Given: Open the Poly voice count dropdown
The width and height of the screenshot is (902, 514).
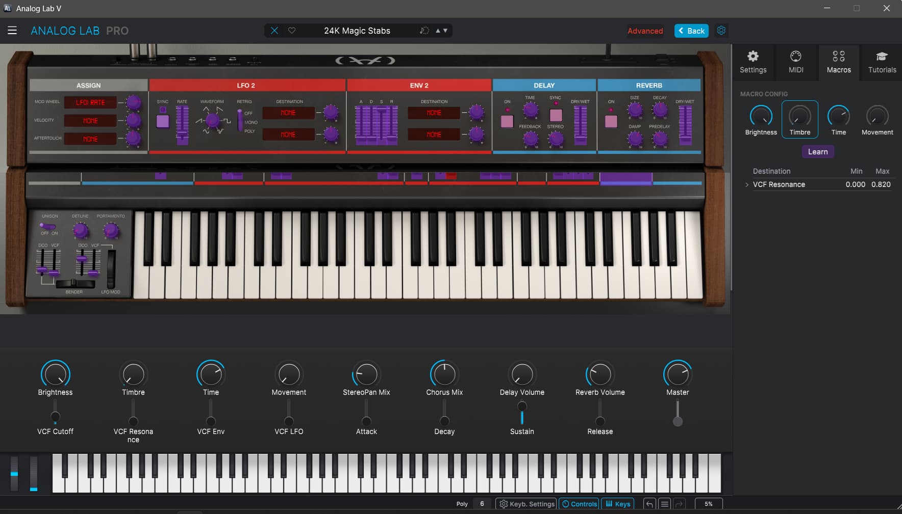Looking at the screenshot, I should click(482, 504).
